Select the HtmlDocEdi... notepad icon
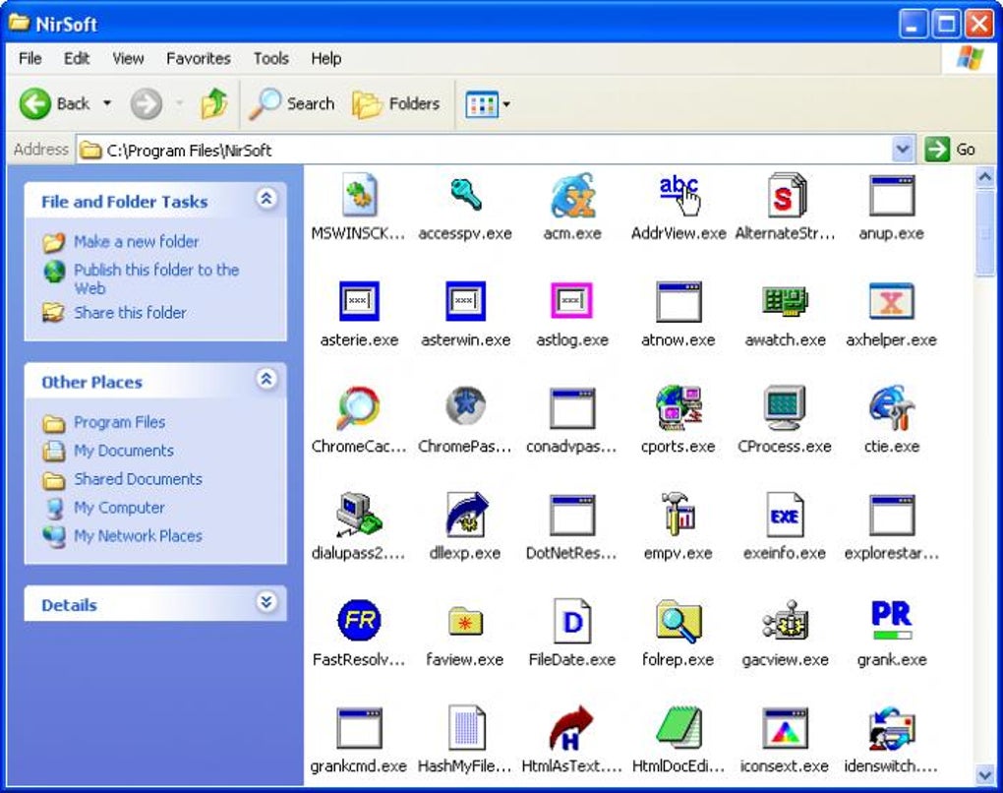Image resolution: width=1003 pixels, height=793 pixels. (678, 727)
